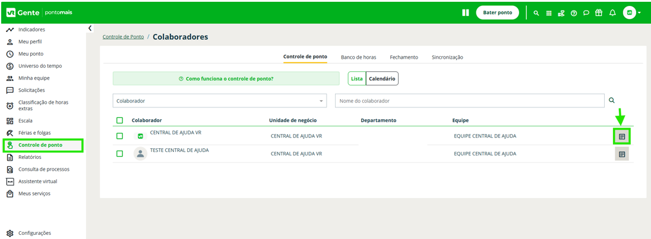Open timesheet icon for CENTRAL DE AJUDA VR
The width and height of the screenshot is (651, 239).
coord(621,136)
